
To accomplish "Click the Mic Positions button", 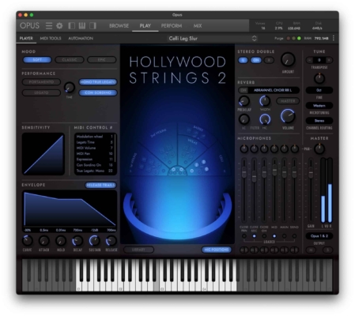I will (x=217, y=250).
